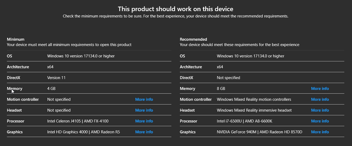
Task: Click the "This product should work on this device" heading
Action: coord(176,9)
